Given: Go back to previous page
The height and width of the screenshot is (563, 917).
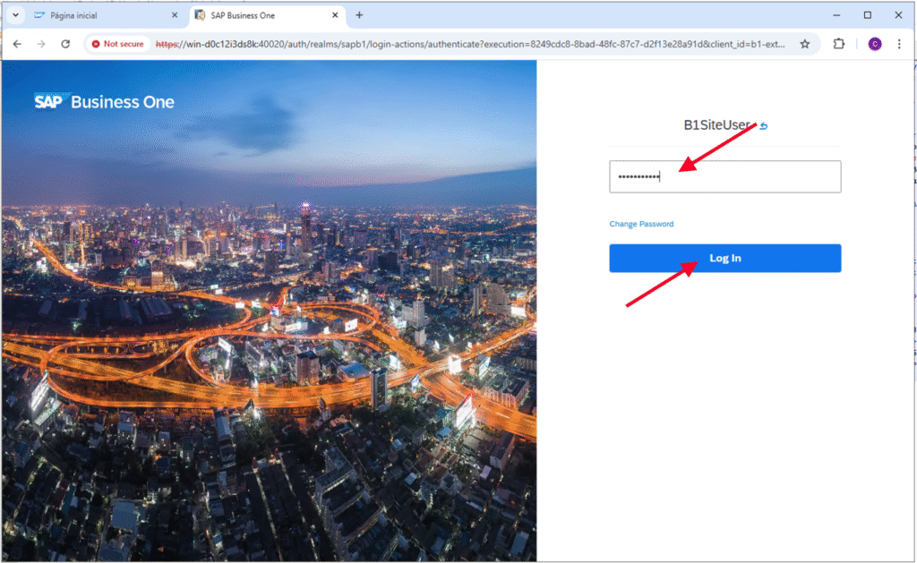Looking at the screenshot, I should point(17,44).
